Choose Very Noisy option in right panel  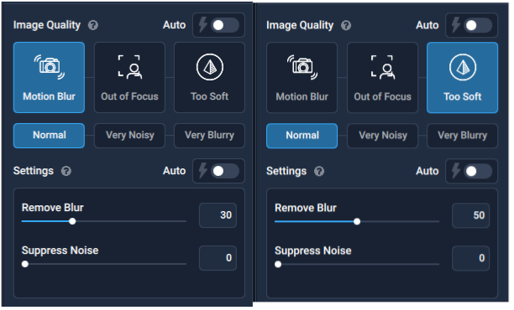[x=382, y=136]
